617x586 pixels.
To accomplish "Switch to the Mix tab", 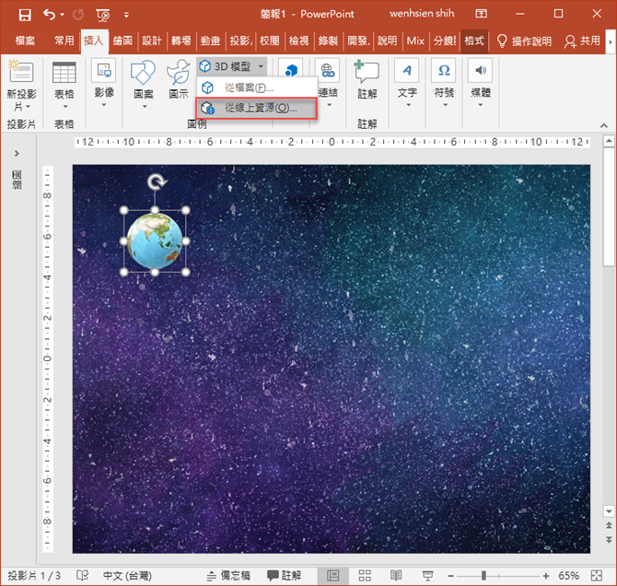I will [415, 41].
